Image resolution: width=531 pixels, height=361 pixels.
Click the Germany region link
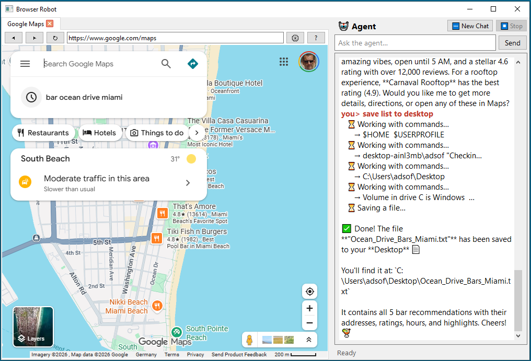(146, 355)
